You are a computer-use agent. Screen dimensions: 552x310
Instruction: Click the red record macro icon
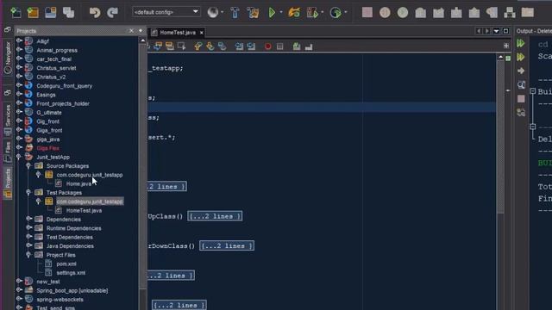pos(268,46)
